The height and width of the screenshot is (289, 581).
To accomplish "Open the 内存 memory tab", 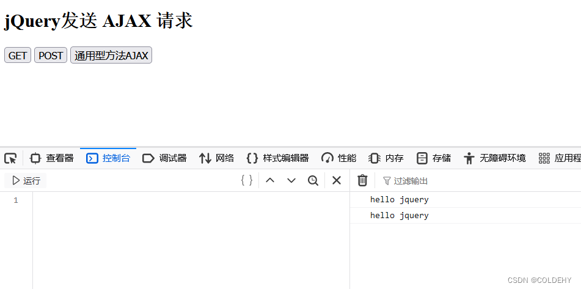I will [386, 159].
